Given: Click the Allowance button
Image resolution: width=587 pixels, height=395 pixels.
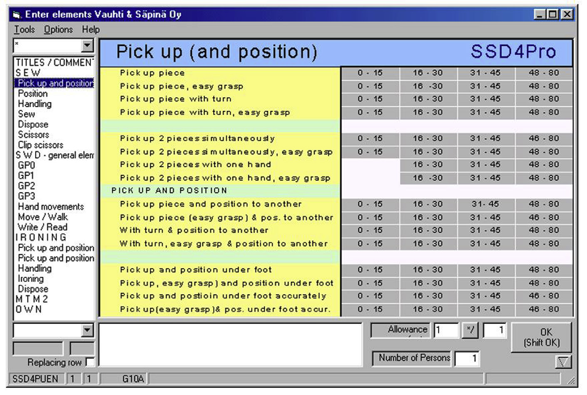Looking at the screenshot, I should pyautogui.click(x=400, y=330).
